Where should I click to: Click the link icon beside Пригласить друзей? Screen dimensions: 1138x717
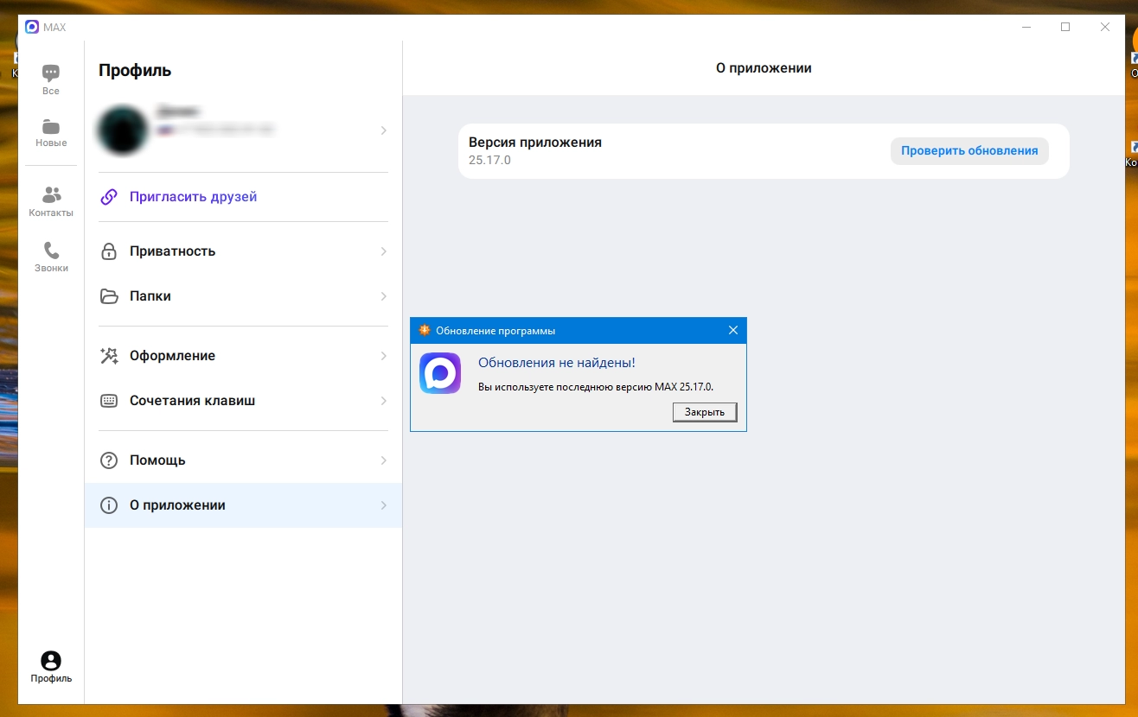click(109, 197)
